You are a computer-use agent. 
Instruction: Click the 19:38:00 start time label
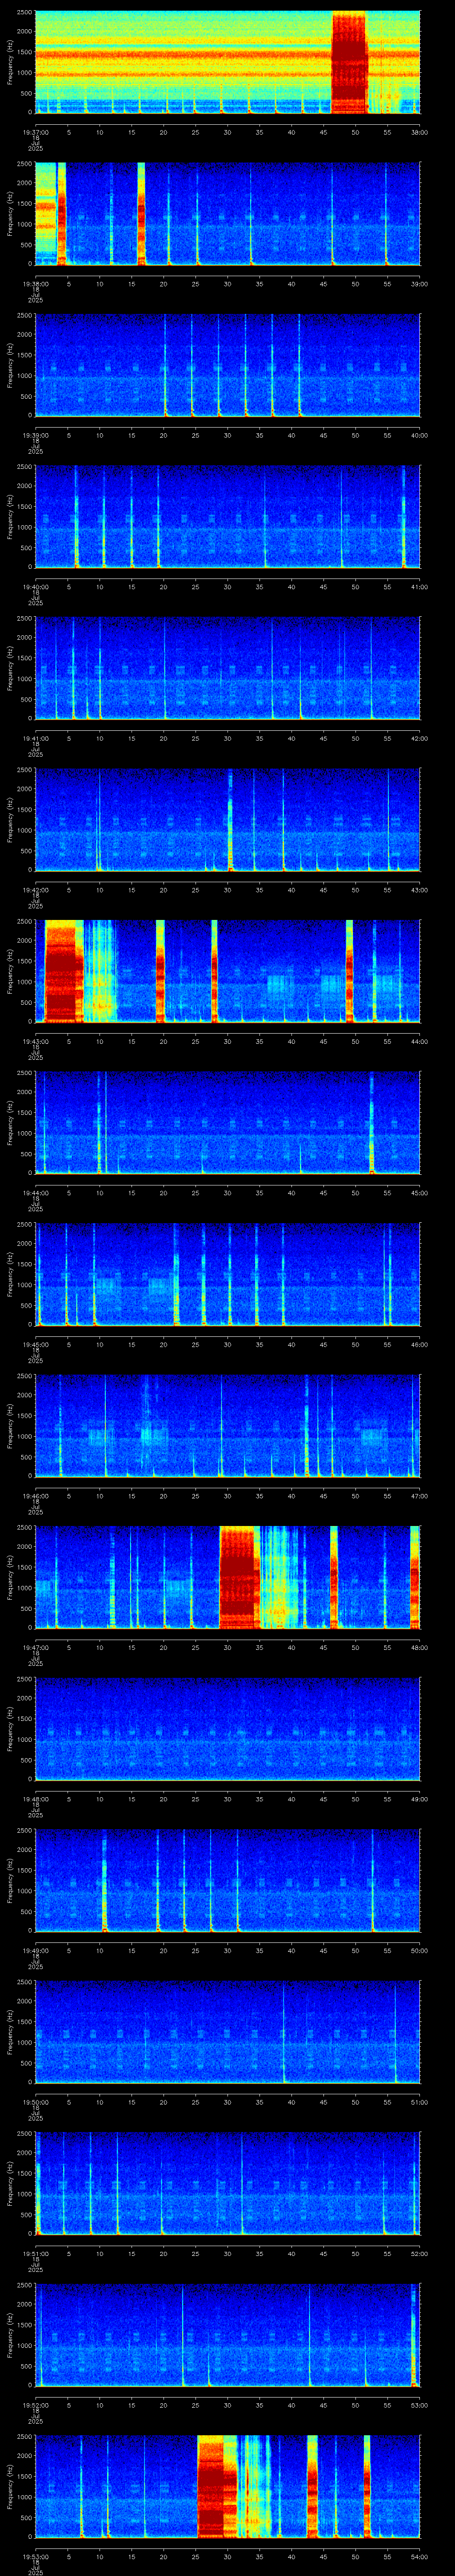[35, 284]
